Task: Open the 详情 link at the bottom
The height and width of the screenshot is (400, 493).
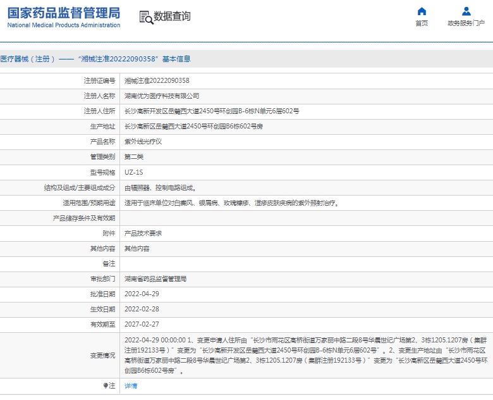Action: pyautogui.click(x=130, y=385)
